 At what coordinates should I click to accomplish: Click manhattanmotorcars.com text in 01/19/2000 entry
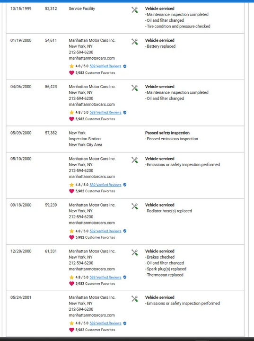pos(92,58)
